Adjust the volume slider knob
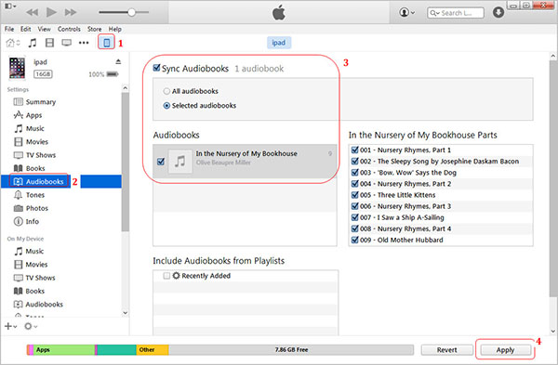The height and width of the screenshot is (365, 558). click(x=132, y=12)
